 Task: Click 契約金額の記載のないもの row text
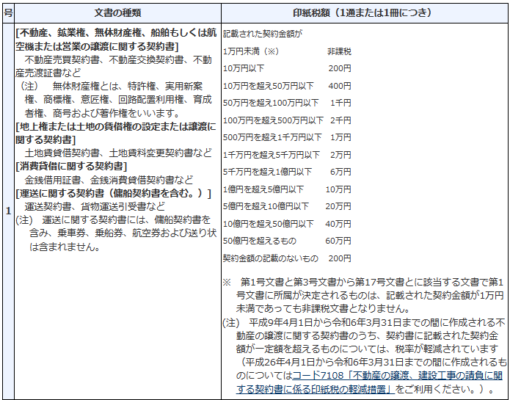pyautogui.click(x=270, y=258)
